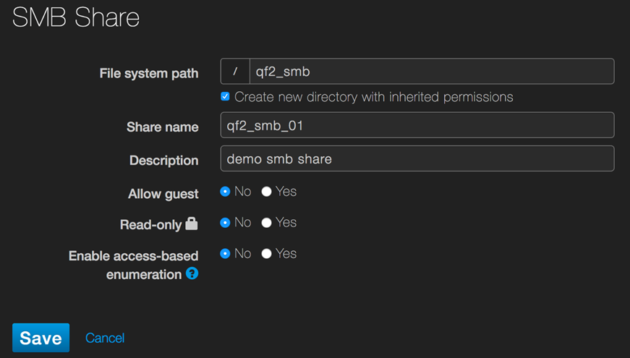
Task: Set Read-only to Yes
Action: pos(266,223)
